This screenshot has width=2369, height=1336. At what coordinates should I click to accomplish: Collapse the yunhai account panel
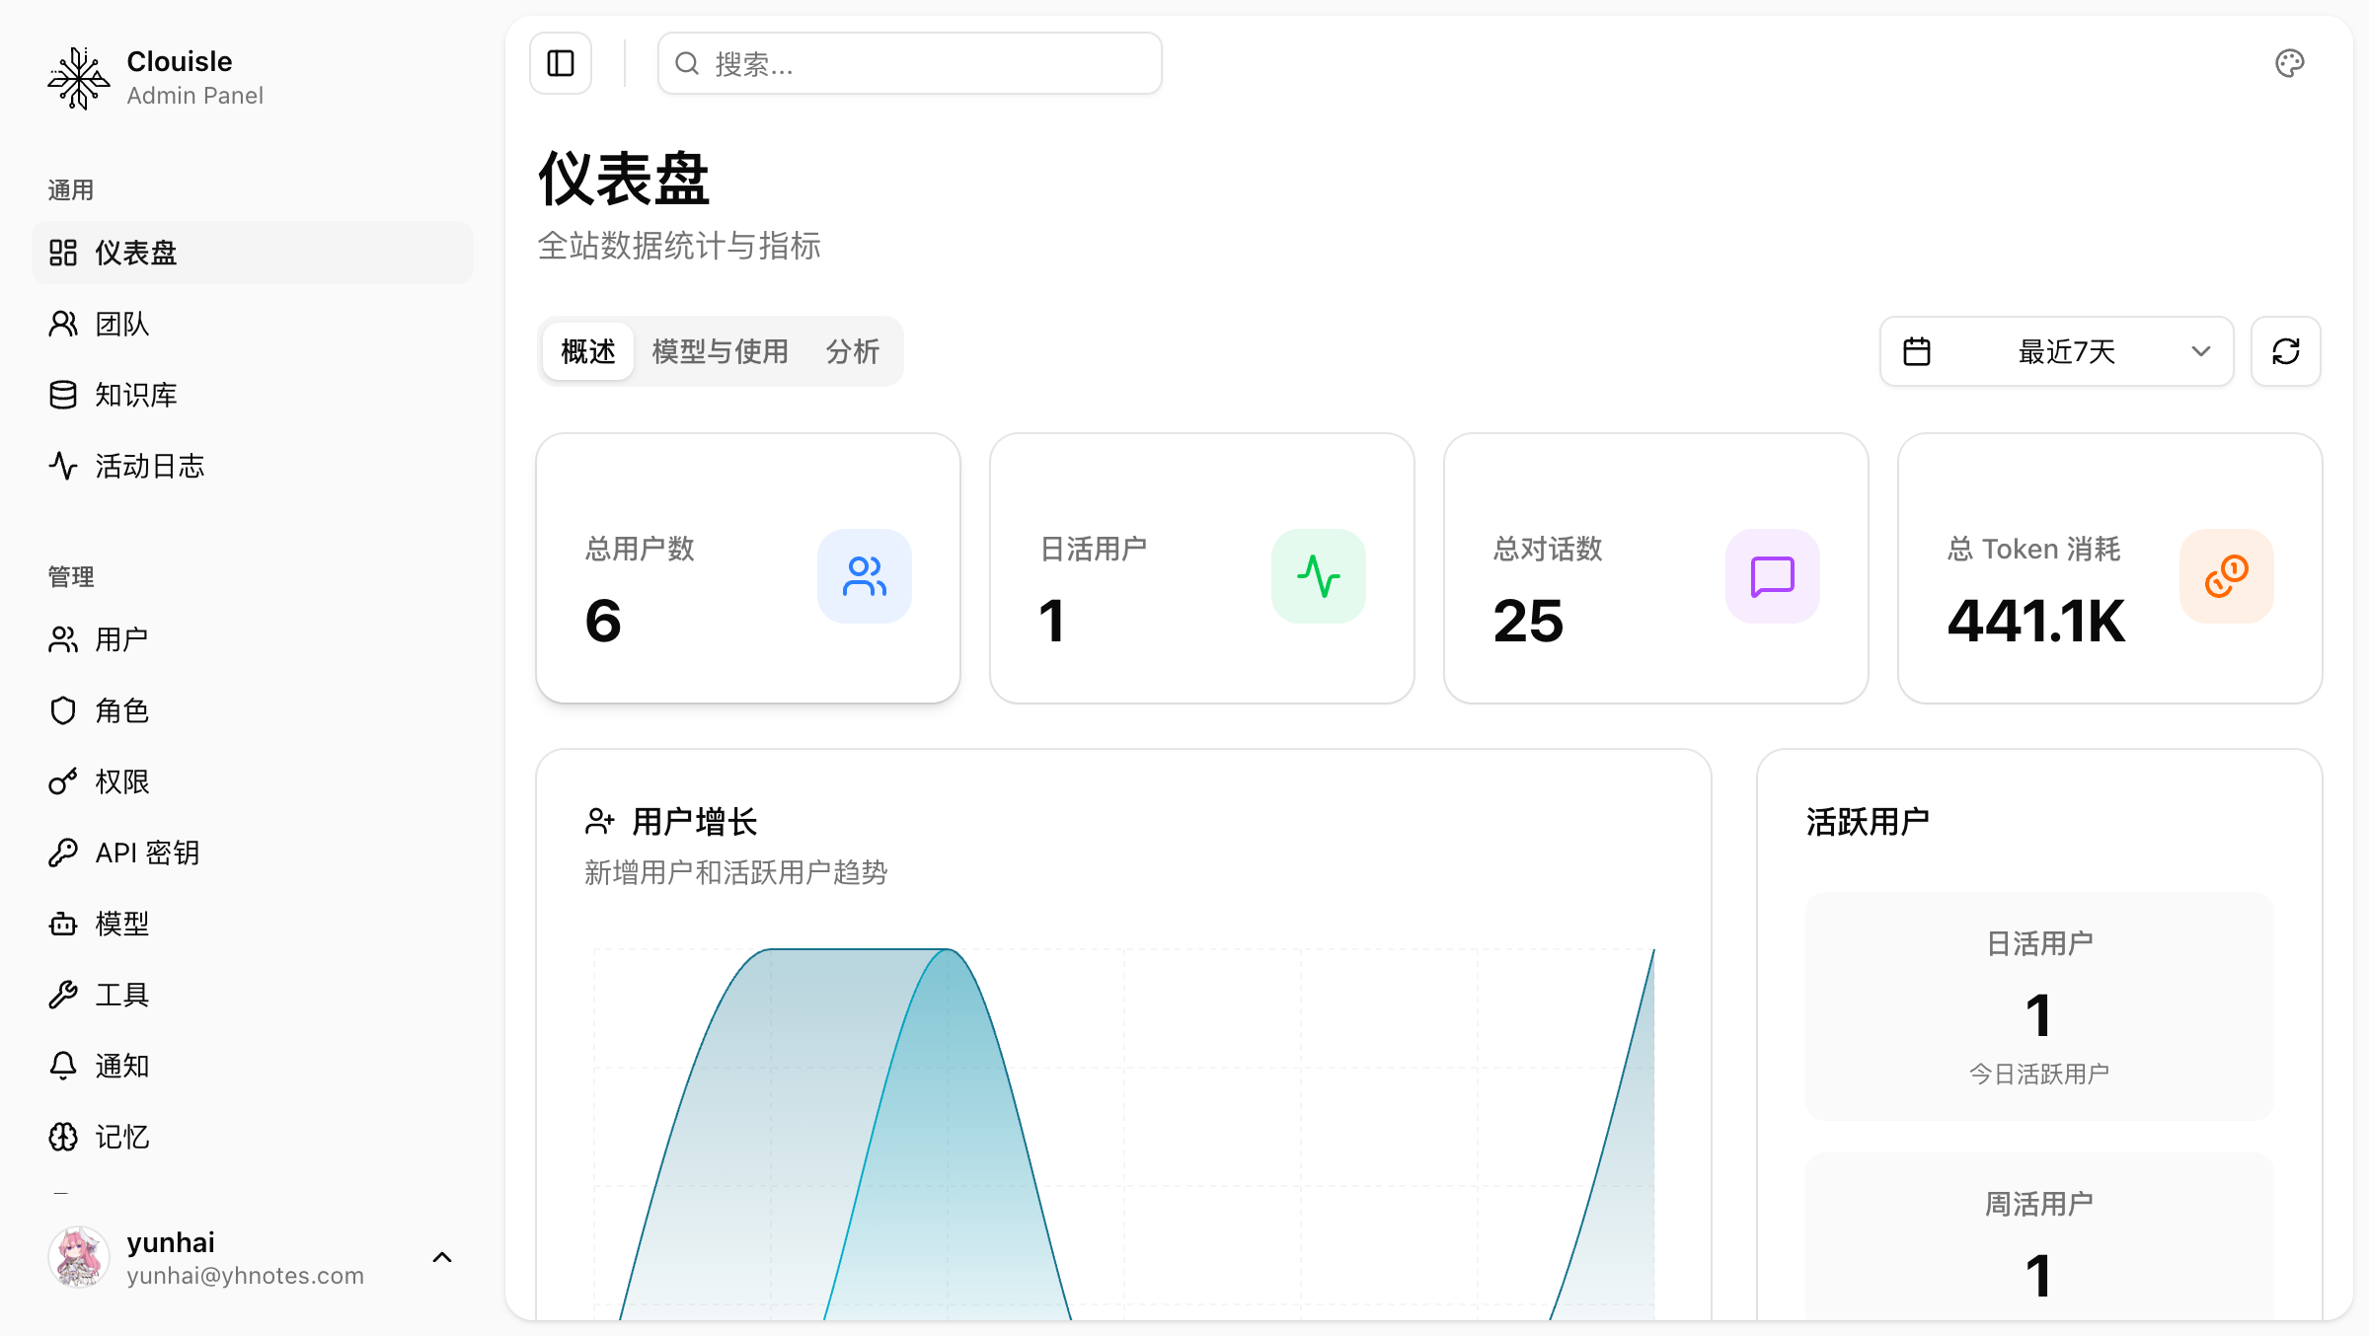[x=441, y=1256]
